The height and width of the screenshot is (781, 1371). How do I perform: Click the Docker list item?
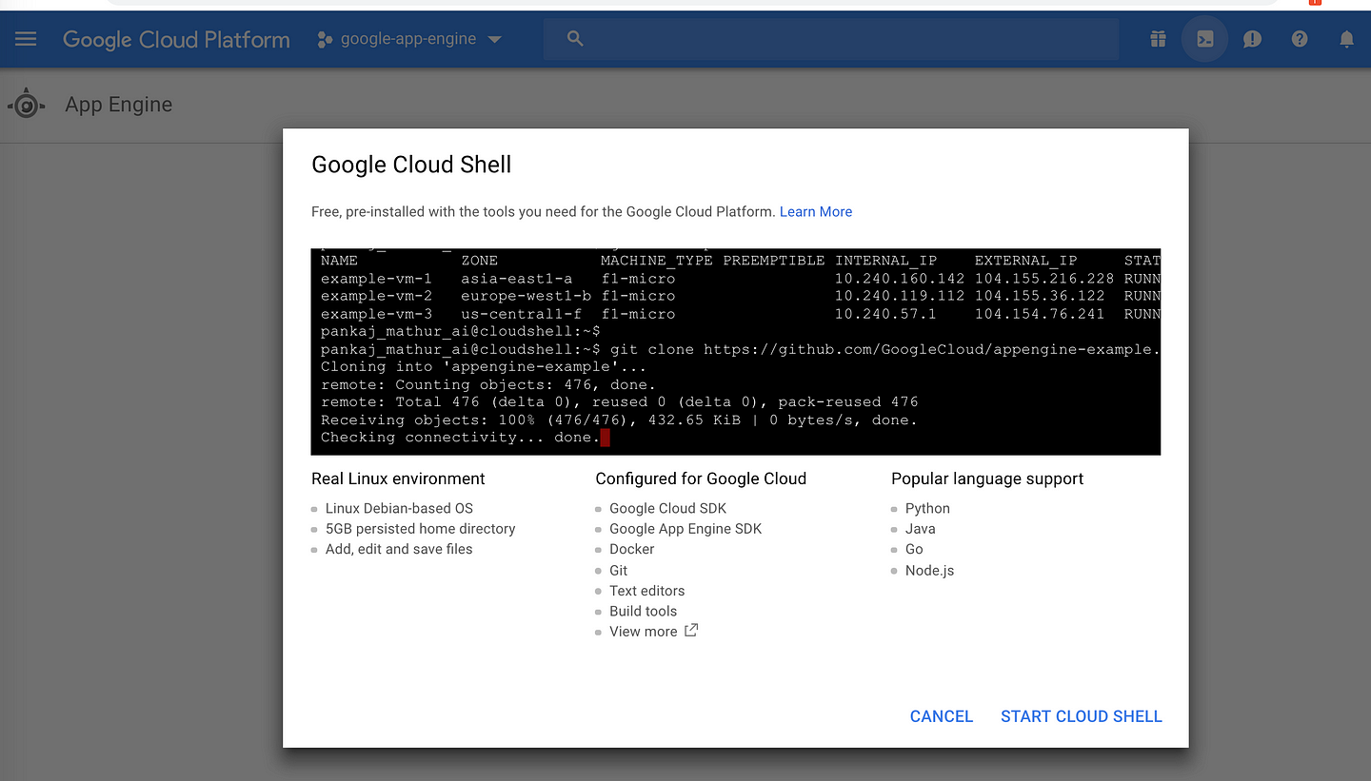coord(632,549)
